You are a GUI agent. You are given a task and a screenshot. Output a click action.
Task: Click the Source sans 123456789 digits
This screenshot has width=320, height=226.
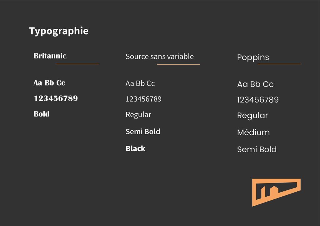click(143, 99)
